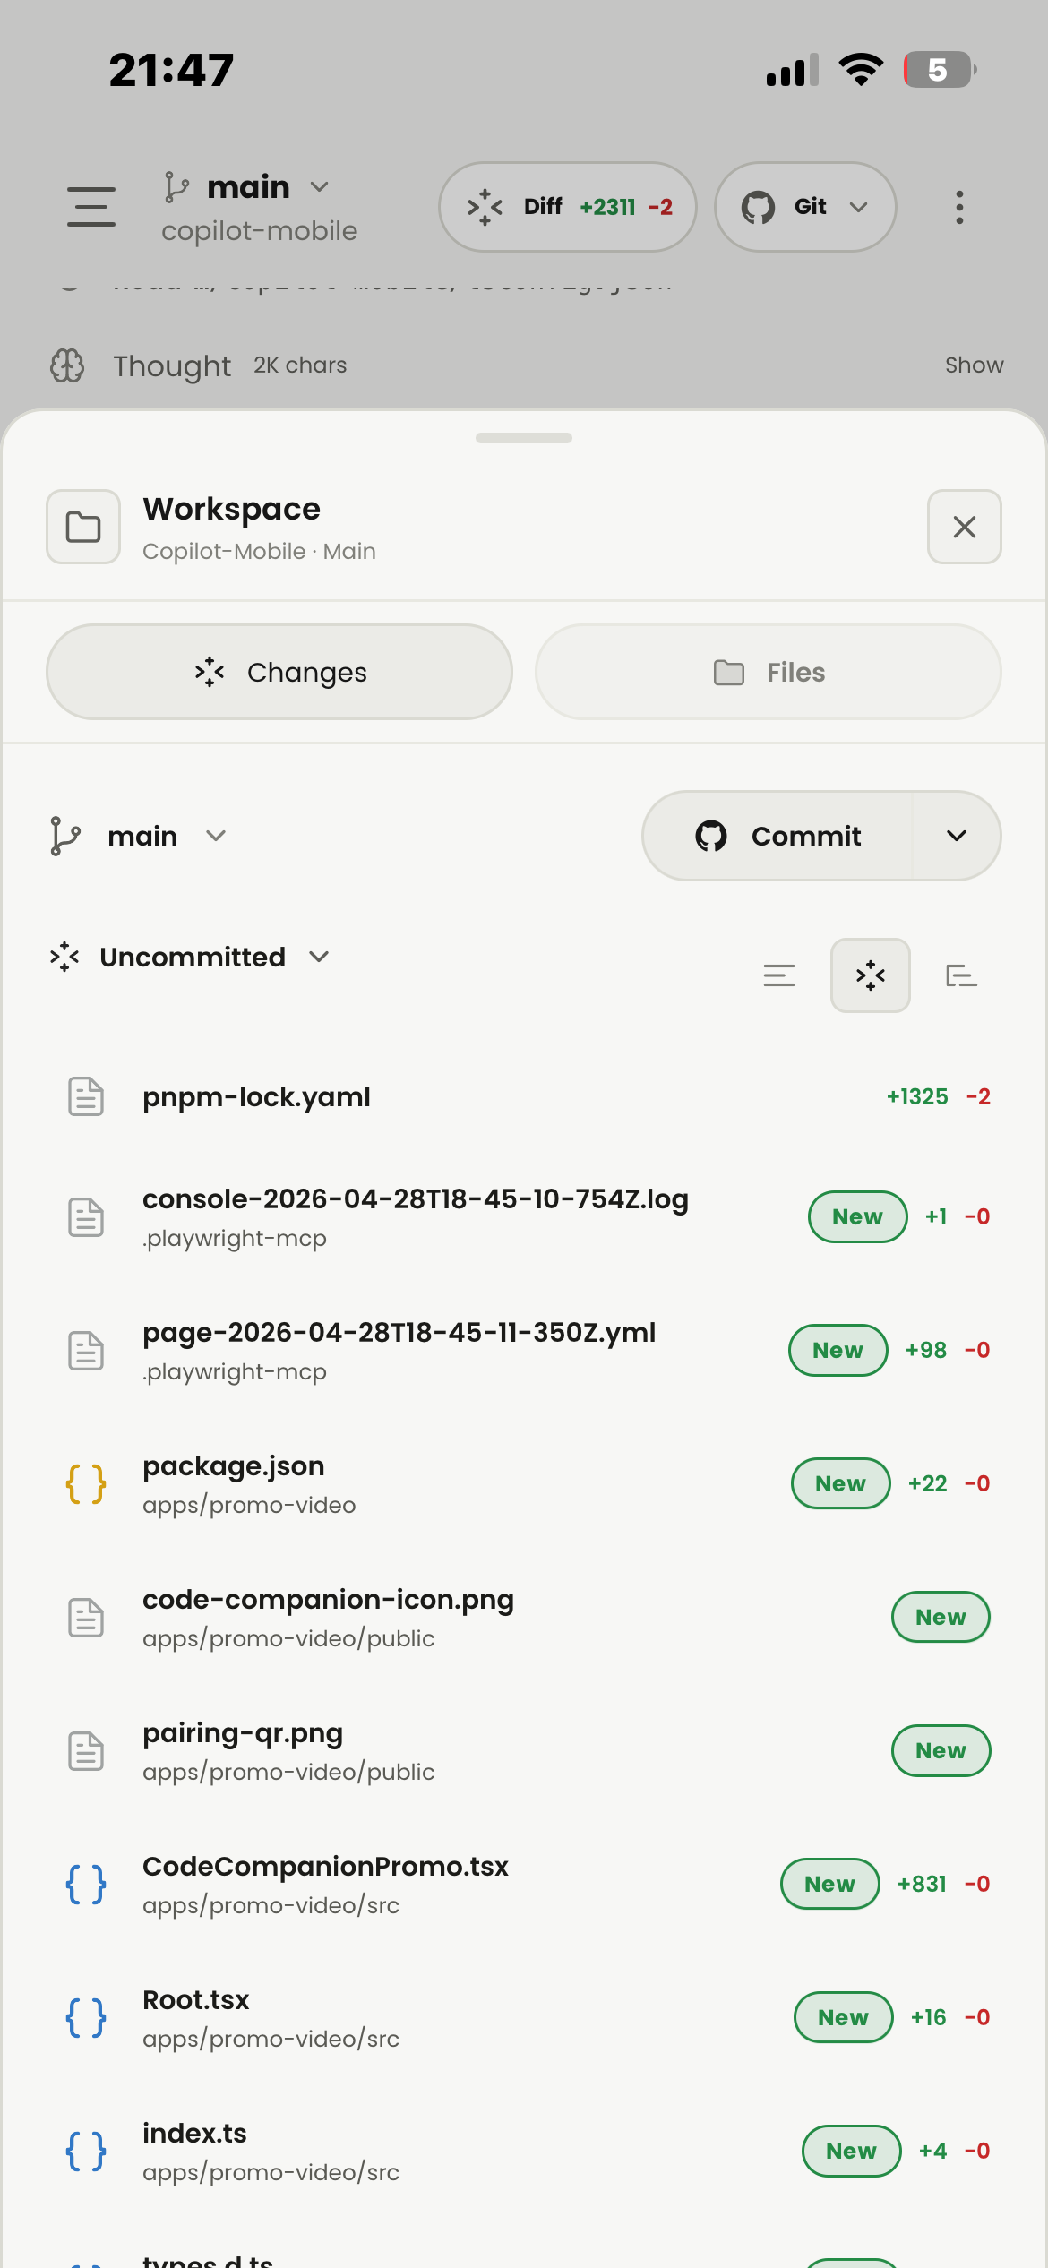Open pairing-qr.png

pos(524,1751)
